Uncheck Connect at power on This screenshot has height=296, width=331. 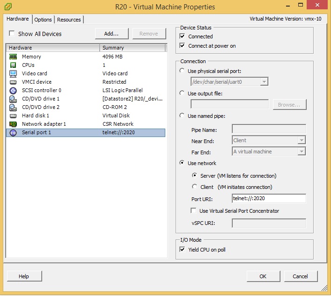pyautogui.click(x=183, y=46)
